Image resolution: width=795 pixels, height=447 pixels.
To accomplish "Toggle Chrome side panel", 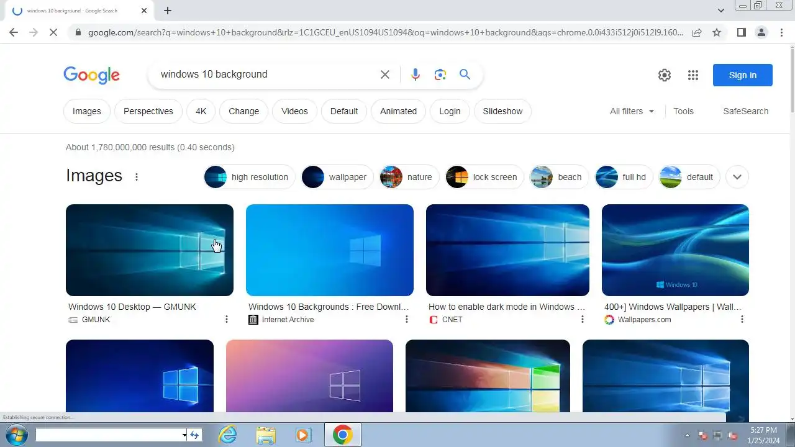I will point(741,32).
